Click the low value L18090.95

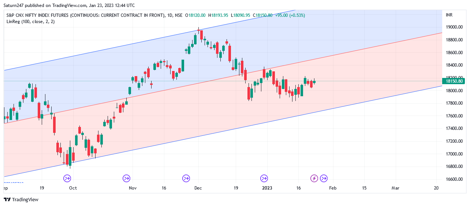(x=240, y=15)
